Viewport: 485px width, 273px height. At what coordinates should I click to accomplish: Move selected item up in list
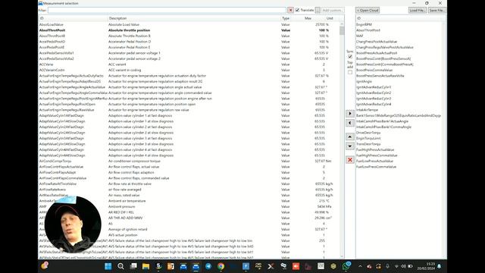click(x=350, y=136)
